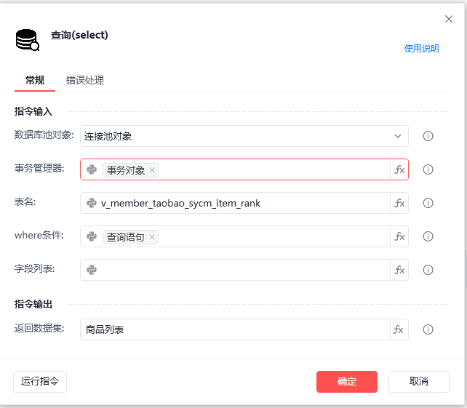Open the 连接池对象 dropdown
Viewport: 467px width, 408px height.
click(244, 136)
